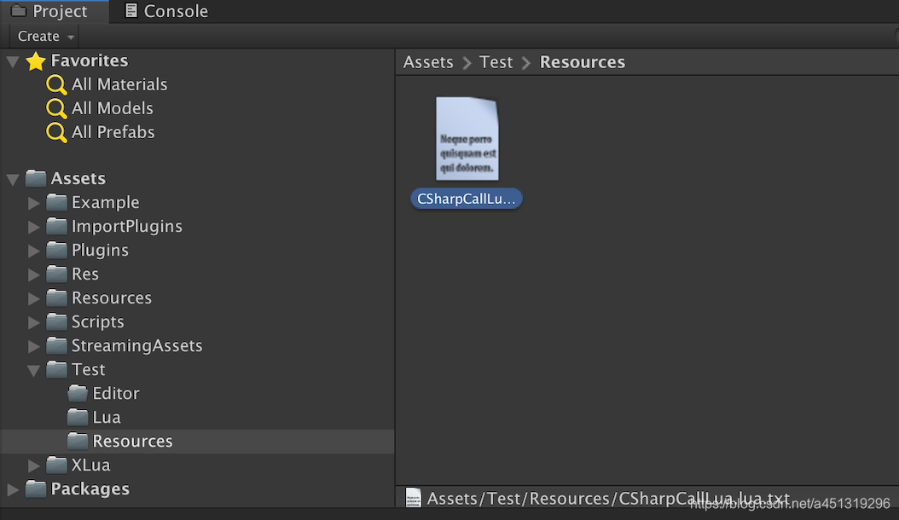Collapse the Test folder
The height and width of the screenshot is (520, 899).
[x=34, y=369]
